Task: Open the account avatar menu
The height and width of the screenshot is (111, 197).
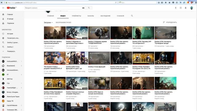Action: tap(191, 8)
